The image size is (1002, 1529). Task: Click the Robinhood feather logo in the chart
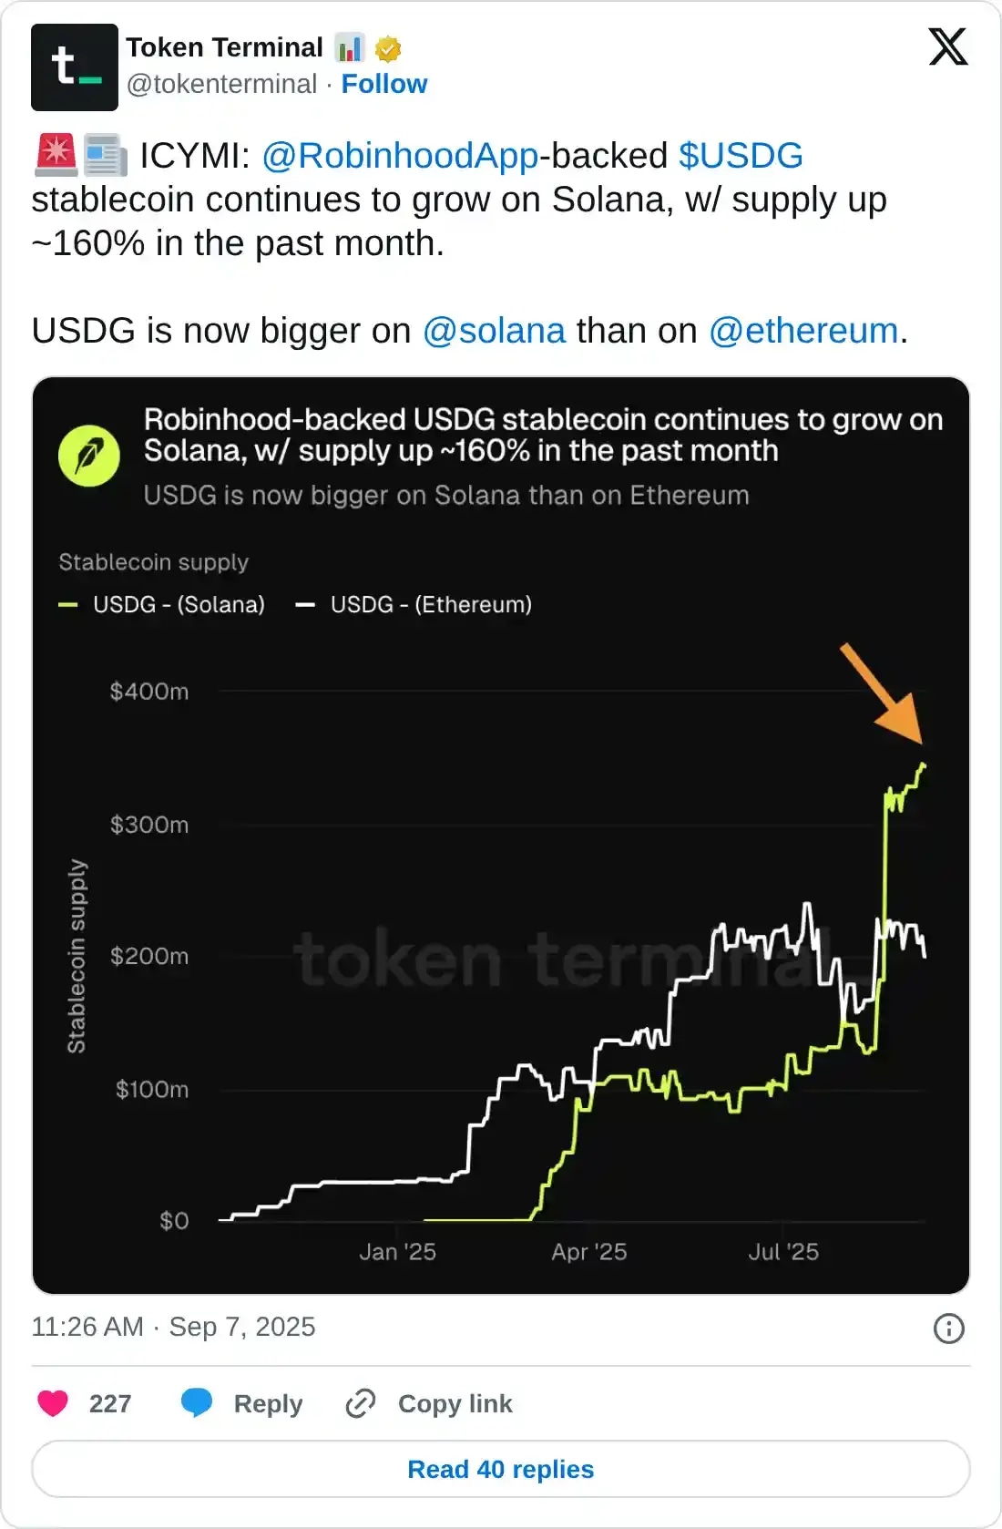(x=88, y=455)
